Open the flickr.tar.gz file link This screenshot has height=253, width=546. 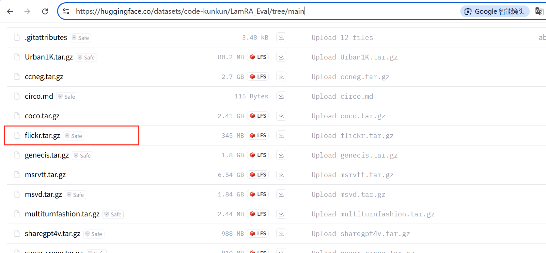42,135
